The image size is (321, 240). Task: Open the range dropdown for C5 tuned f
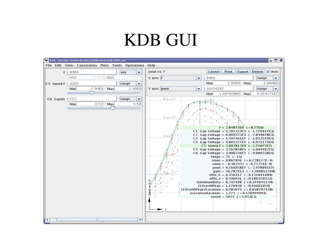[131, 84]
